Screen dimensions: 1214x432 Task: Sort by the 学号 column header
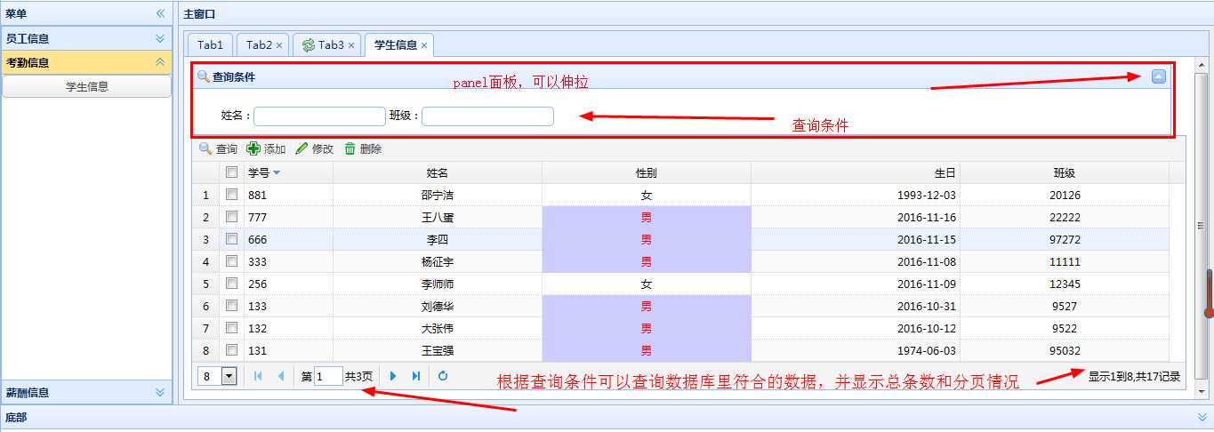(x=288, y=172)
